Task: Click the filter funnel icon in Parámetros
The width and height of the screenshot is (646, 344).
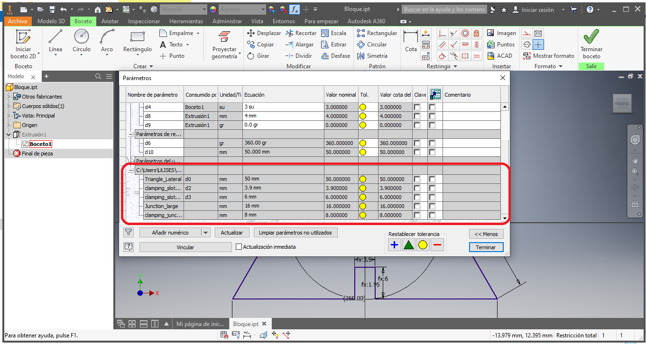Action: (128, 233)
